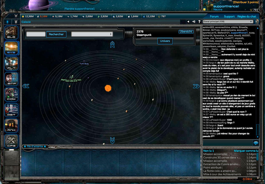
Task: Navigate galaxy down with double chevron
Action: click(112, 140)
